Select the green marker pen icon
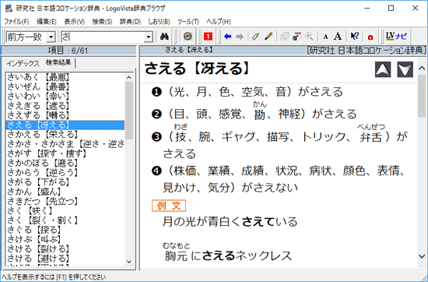The height and width of the screenshot is (282, 428). (x=255, y=37)
